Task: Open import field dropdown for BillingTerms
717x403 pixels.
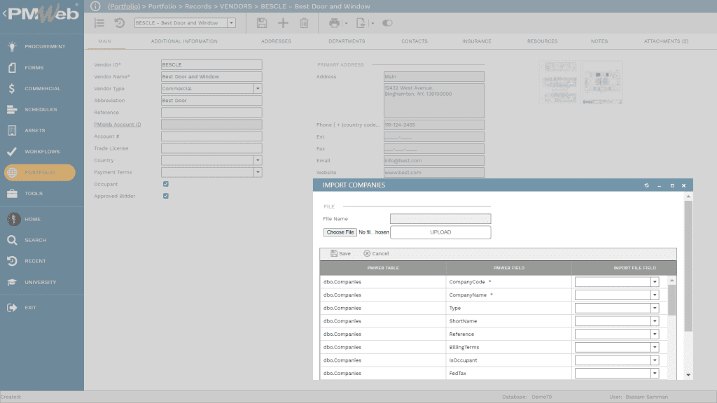Action: coord(655,347)
